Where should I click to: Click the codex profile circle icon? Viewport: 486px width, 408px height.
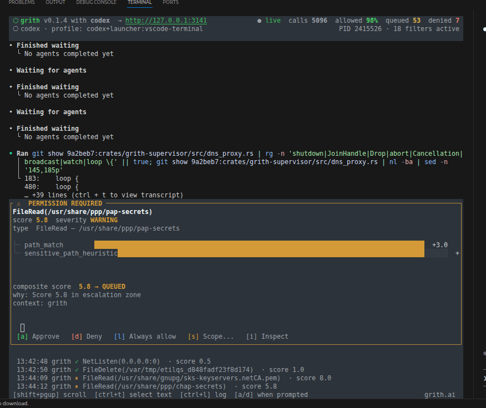click(16, 29)
